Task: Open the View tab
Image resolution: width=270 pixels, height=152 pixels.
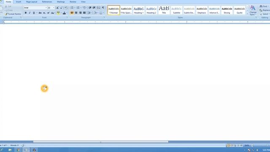Action: click(83, 2)
